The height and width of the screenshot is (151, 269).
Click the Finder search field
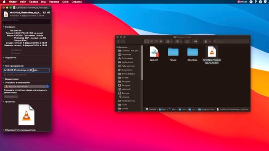click(x=231, y=42)
